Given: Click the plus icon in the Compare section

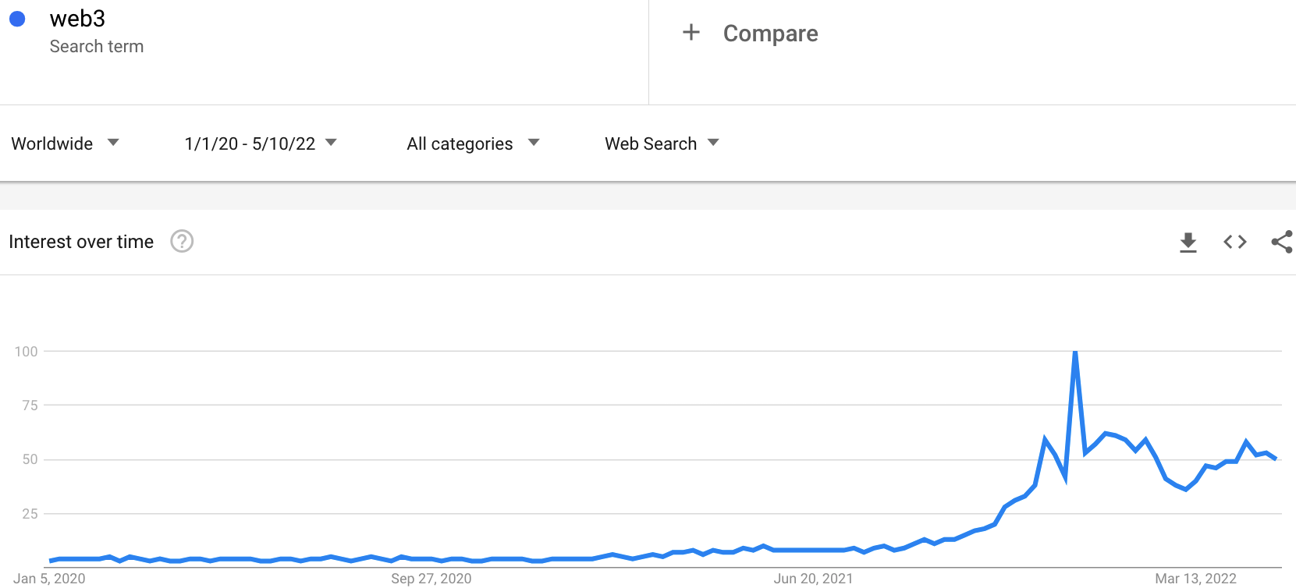Looking at the screenshot, I should coord(691,33).
